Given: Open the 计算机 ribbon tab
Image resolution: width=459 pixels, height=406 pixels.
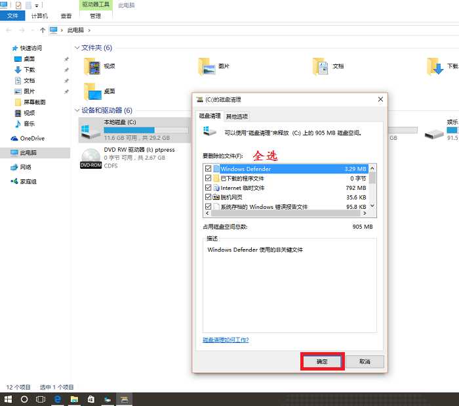Looking at the screenshot, I should pyautogui.click(x=39, y=16).
